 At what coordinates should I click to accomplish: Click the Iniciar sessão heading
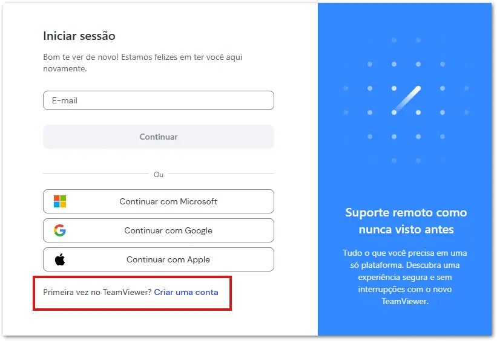pos(79,36)
